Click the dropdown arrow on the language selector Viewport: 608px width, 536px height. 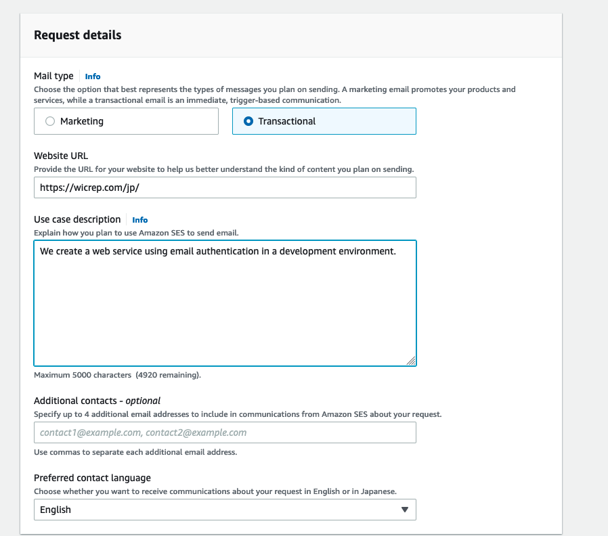pyautogui.click(x=405, y=510)
